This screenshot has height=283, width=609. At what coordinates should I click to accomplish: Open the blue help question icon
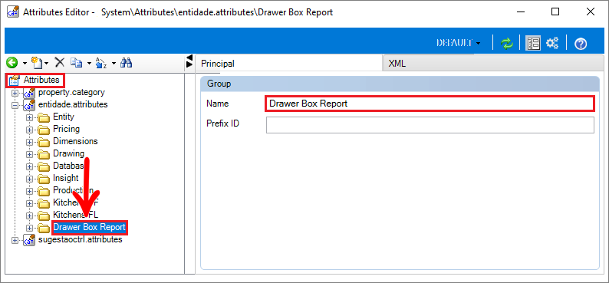point(581,44)
